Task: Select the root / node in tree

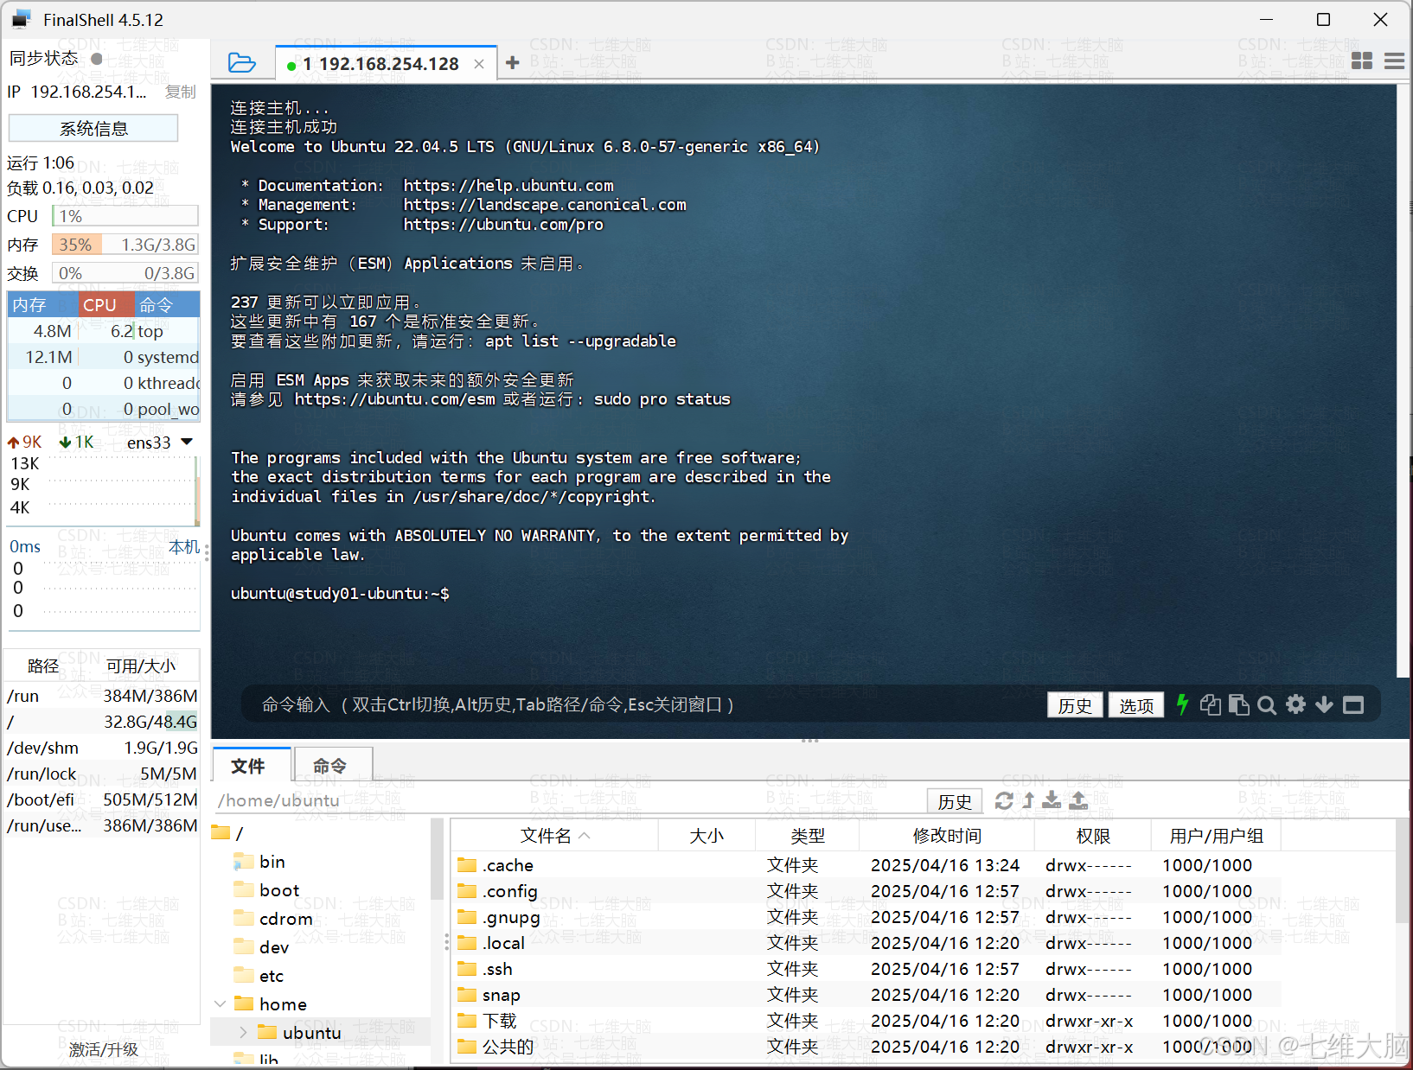Action: coord(229,833)
